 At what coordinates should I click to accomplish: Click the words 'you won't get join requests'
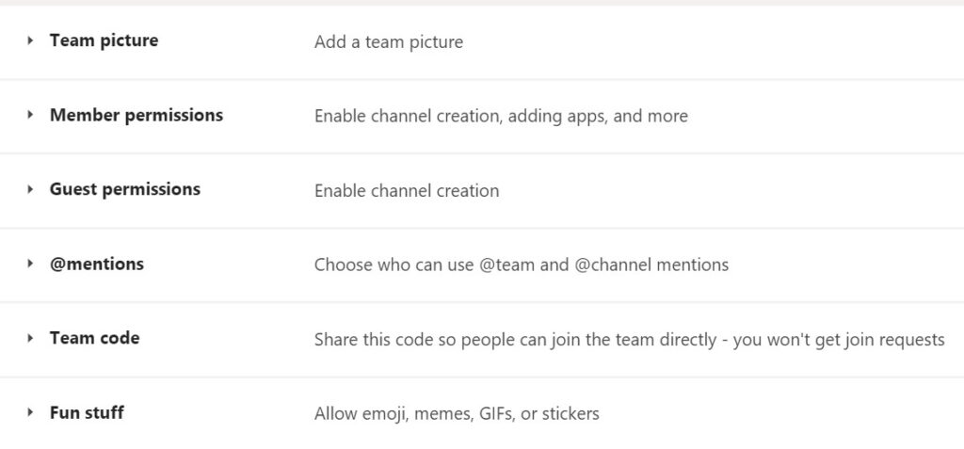[839, 340]
